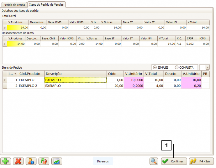Click the highlighted EXEMPLO description cell
The width and height of the screenshot is (216, 168).
click(75, 80)
